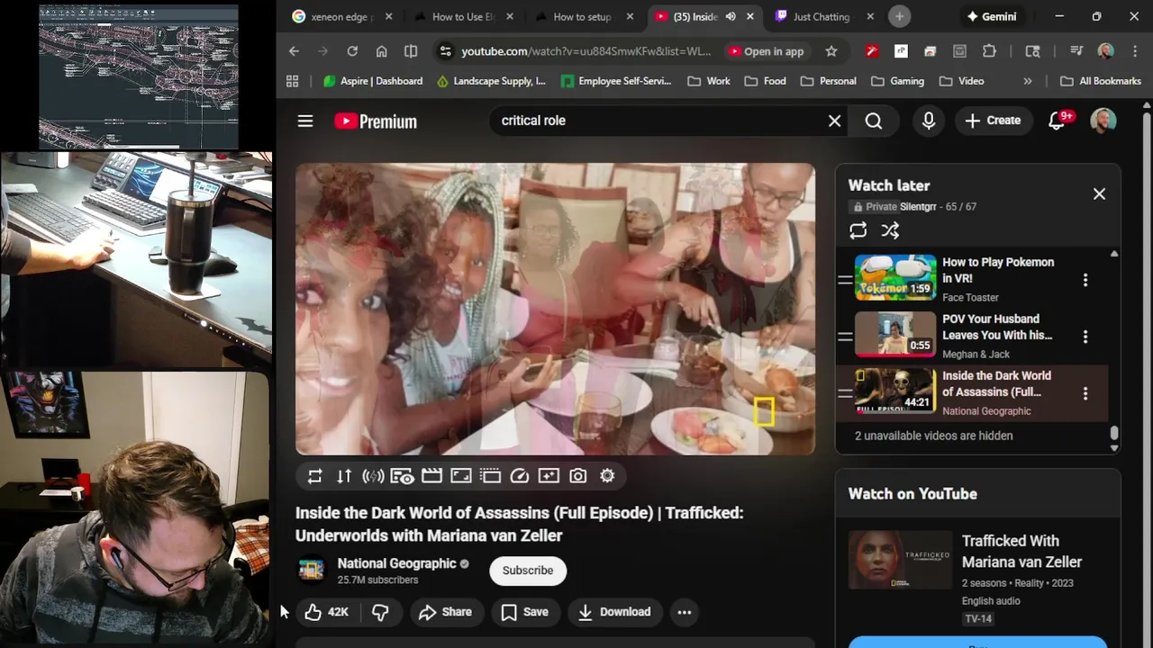Bookmark this page with star icon
Viewport: 1153px width, 648px height.
tap(831, 51)
